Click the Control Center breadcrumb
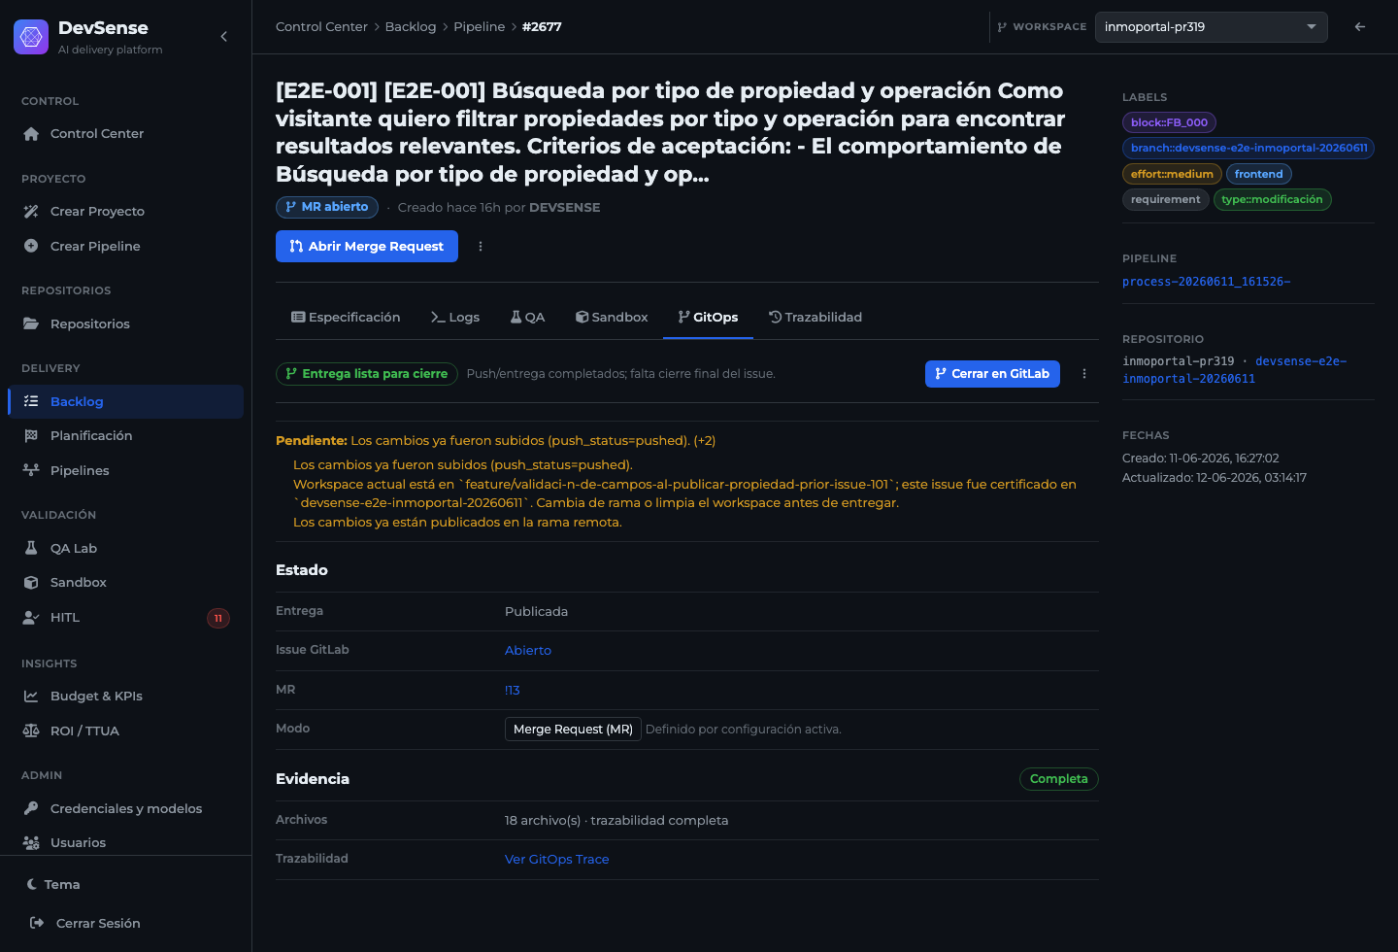This screenshot has width=1398, height=952. click(x=321, y=27)
